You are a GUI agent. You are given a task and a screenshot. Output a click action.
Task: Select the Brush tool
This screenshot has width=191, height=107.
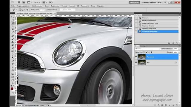pyautogui.click(x=13, y=39)
